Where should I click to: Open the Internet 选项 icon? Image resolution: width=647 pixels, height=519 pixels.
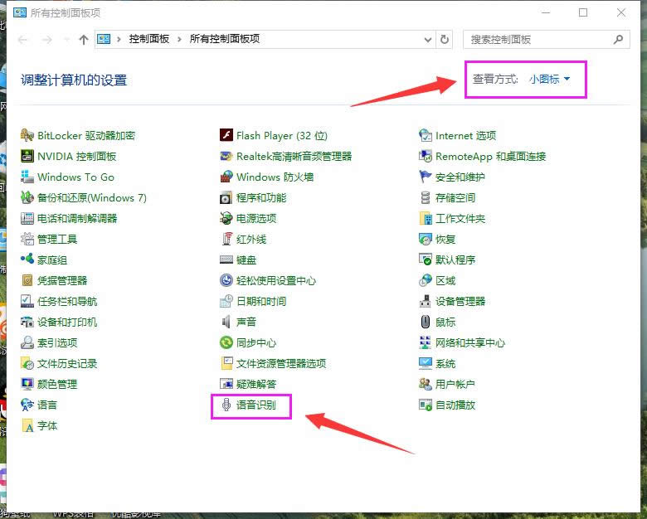pyautogui.click(x=426, y=135)
